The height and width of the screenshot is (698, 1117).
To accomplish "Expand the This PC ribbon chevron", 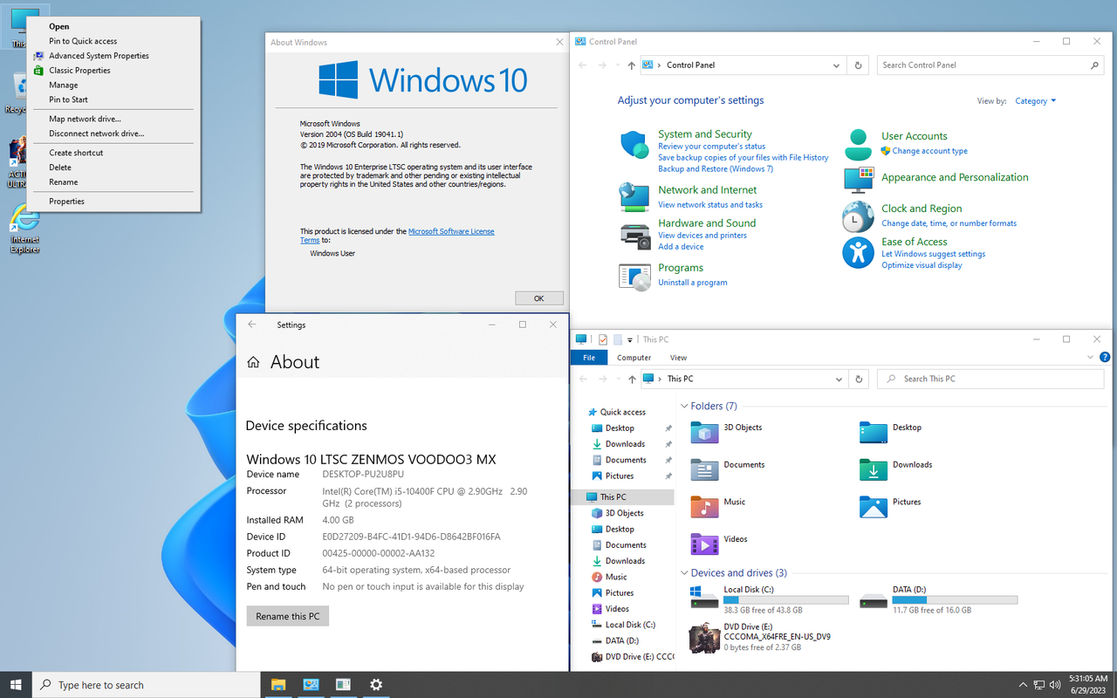I will pyautogui.click(x=1090, y=357).
